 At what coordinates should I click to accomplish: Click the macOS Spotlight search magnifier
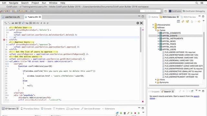tap(197, 3)
